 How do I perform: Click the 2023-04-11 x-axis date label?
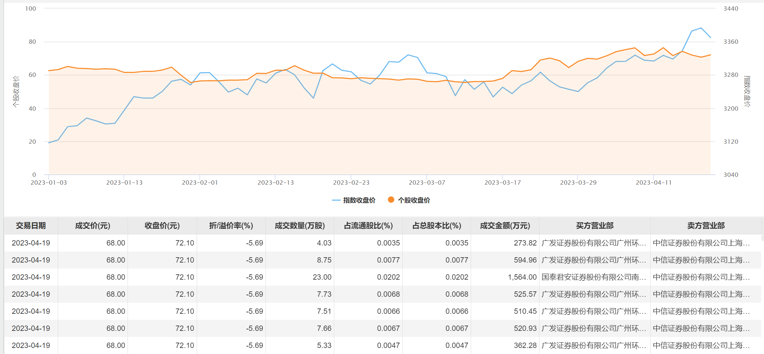(654, 183)
